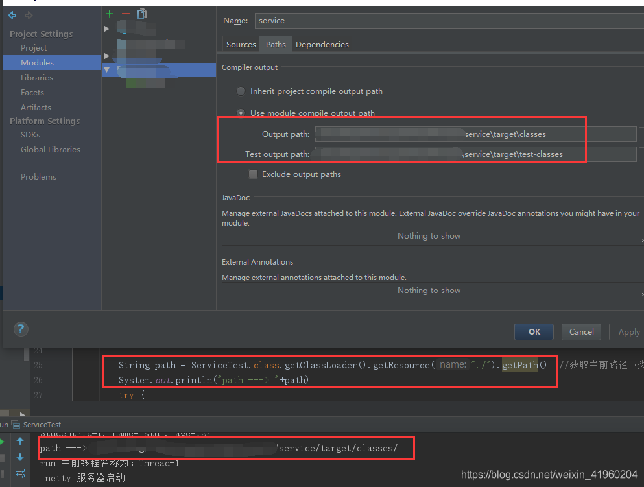Remove module using the red minus icon
644x487 pixels.
(126, 14)
